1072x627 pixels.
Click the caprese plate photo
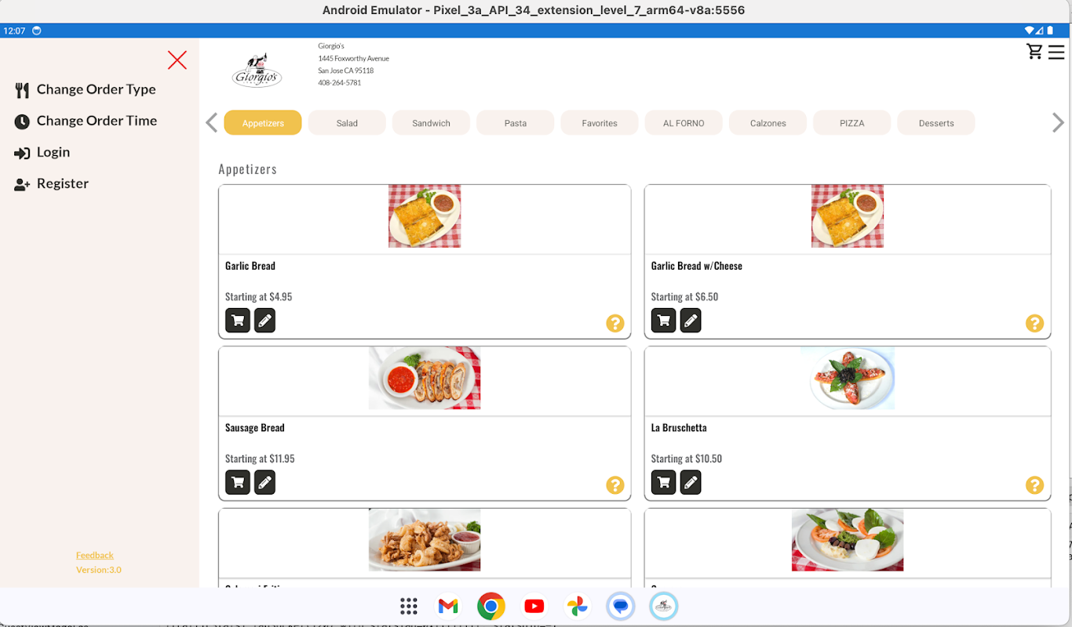pyautogui.click(x=848, y=540)
